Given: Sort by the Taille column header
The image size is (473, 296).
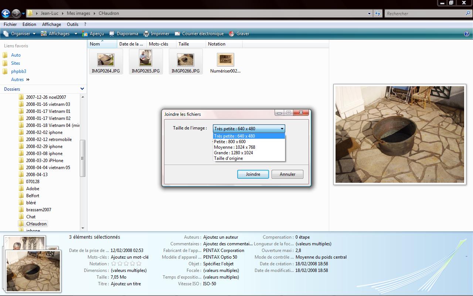Looking at the screenshot, I should click(x=191, y=44).
